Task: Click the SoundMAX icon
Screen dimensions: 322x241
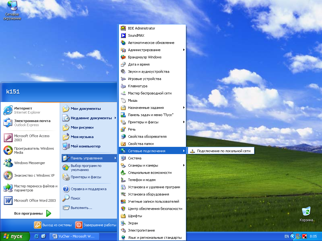Action: click(123, 35)
